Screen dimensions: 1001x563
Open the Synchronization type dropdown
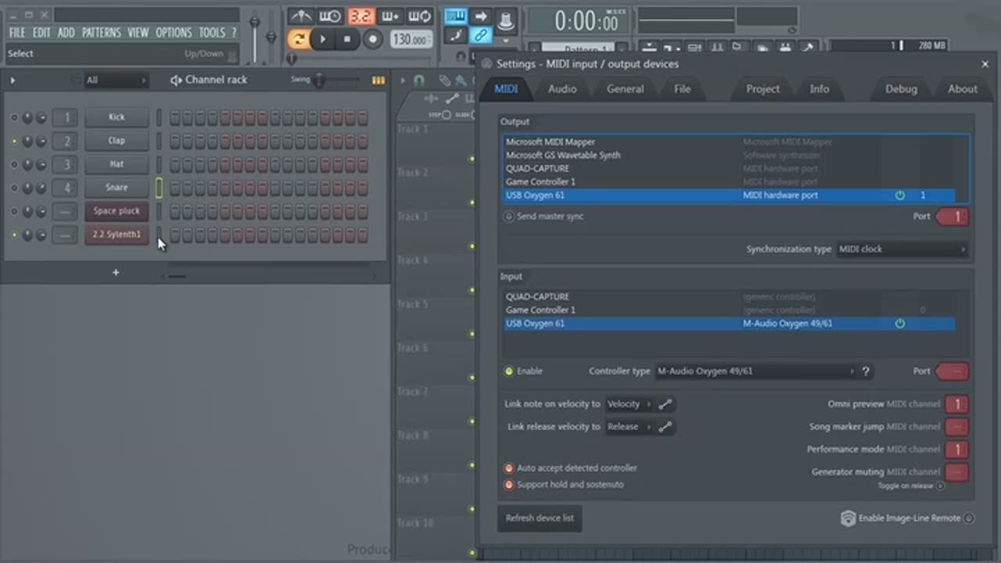pyautogui.click(x=902, y=249)
